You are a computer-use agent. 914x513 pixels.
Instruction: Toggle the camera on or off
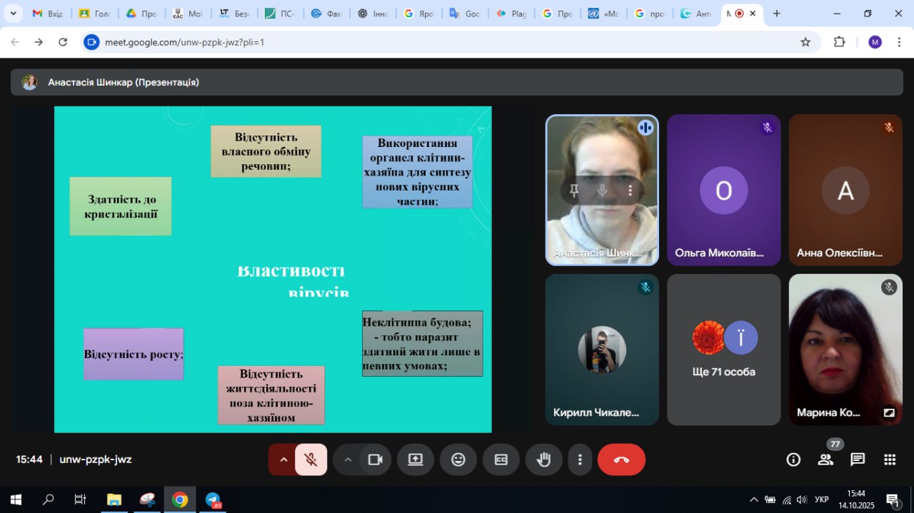pos(375,459)
